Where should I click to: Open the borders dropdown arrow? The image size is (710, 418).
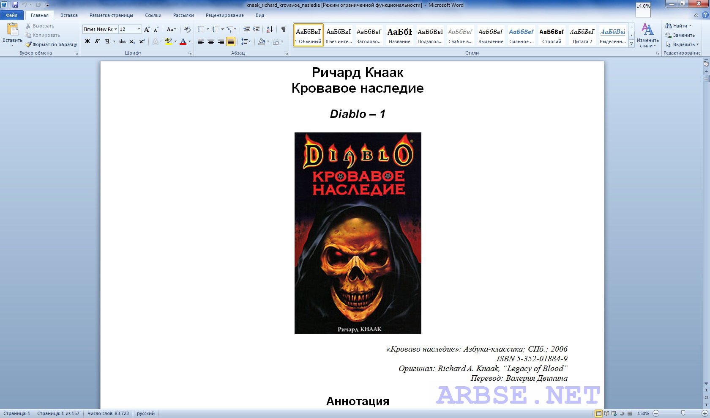tap(282, 41)
